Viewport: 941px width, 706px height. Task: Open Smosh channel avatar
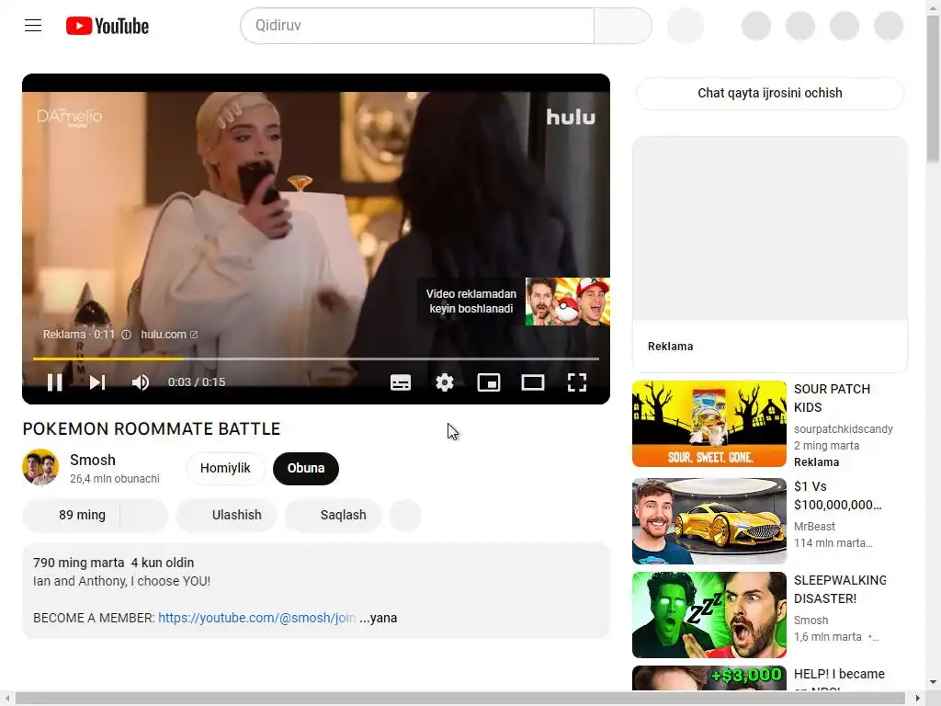(x=40, y=467)
